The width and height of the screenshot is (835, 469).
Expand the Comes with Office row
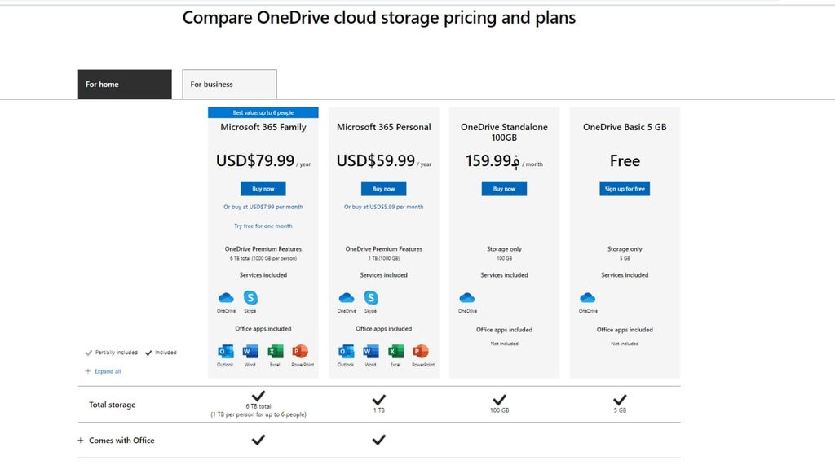[79, 440]
